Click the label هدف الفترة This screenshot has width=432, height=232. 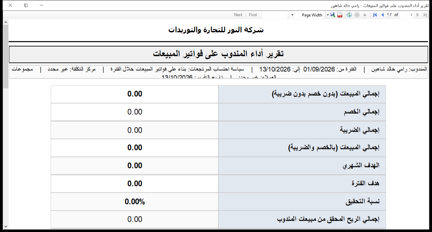[366, 184]
